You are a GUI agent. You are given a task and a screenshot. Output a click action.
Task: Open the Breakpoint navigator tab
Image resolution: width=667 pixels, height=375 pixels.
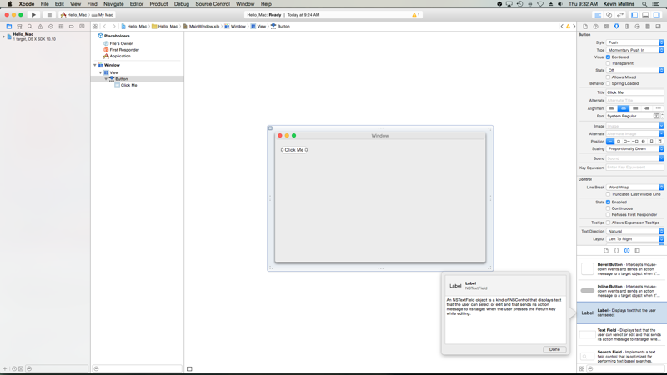72,27
